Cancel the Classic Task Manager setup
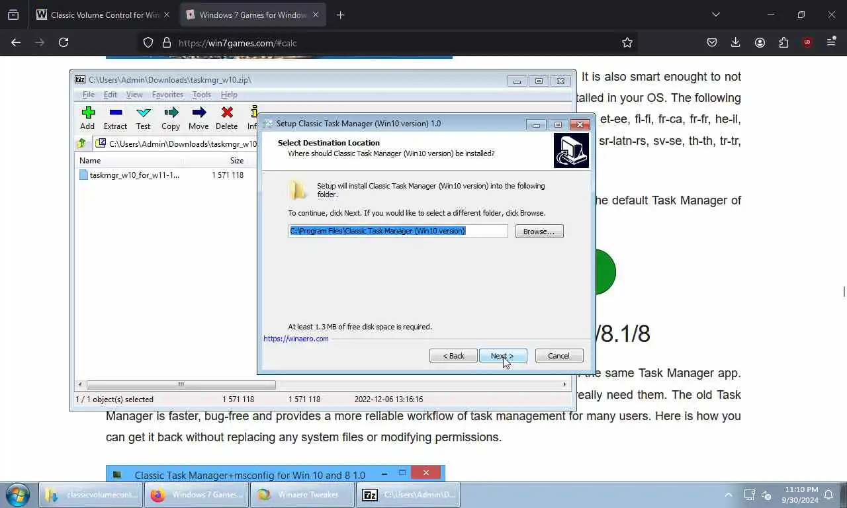 (x=558, y=356)
